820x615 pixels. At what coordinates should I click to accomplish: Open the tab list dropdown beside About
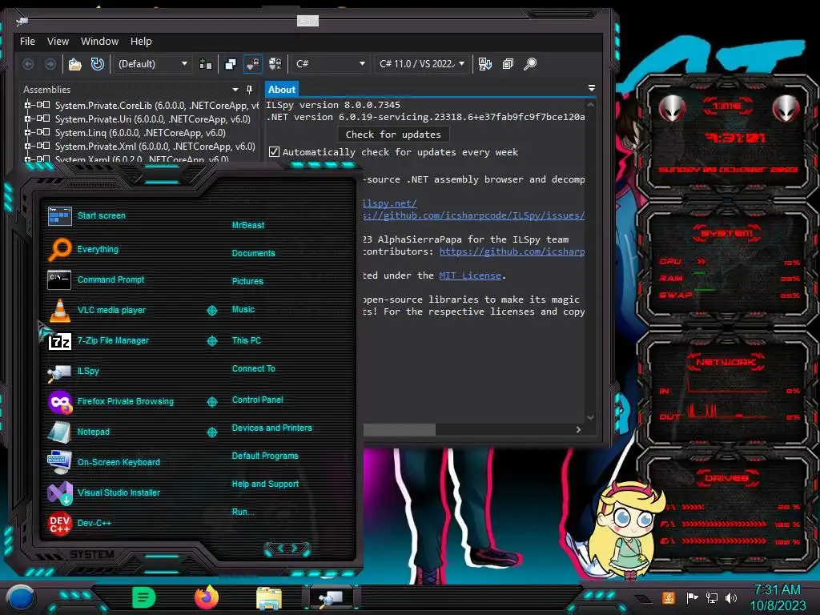tap(592, 88)
